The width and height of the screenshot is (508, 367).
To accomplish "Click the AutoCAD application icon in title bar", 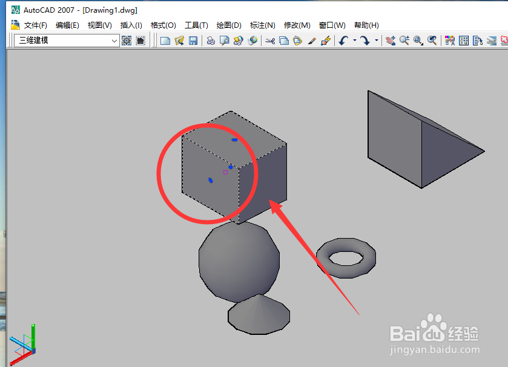I will (x=16, y=10).
